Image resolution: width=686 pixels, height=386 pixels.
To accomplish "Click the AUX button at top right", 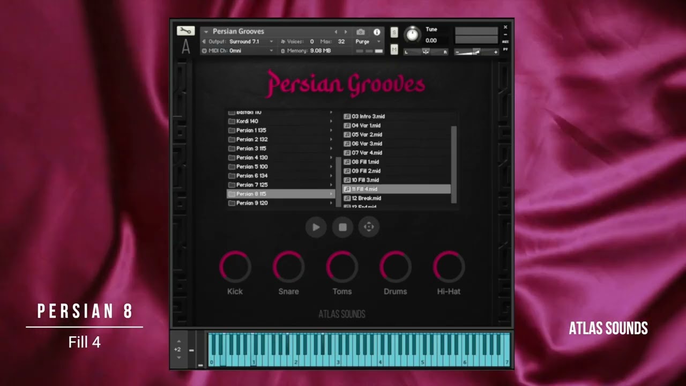I will pyautogui.click(x=505, y=42).
